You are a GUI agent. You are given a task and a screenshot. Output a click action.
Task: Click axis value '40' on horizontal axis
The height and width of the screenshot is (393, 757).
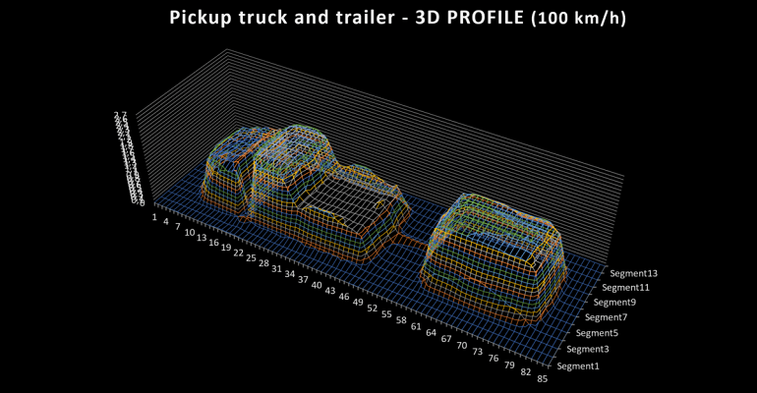tap(317, 285)
